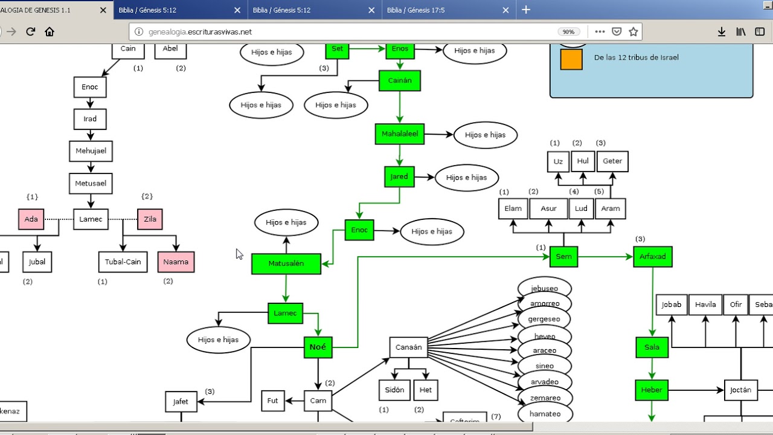Select the Canaán node in the chart
The width and height of the screenshot is (773, 435).
click(x=409, y=347)
